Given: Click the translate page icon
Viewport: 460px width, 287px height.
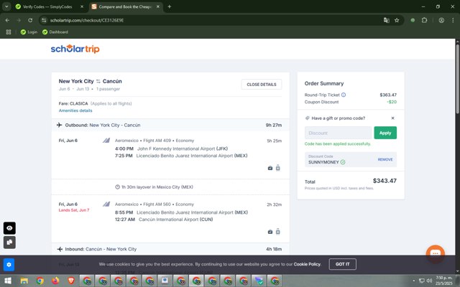Looking at the screenshot, I should click(387, 20).
